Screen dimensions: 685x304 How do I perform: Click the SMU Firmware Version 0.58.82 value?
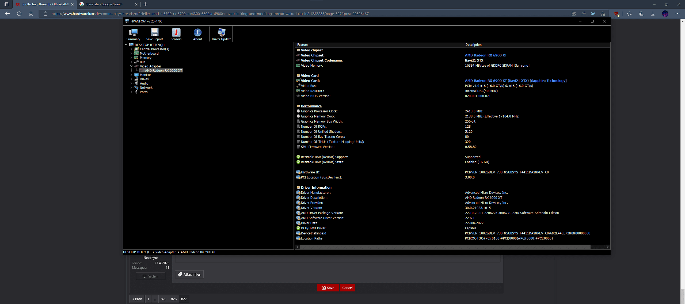[470, 147]
